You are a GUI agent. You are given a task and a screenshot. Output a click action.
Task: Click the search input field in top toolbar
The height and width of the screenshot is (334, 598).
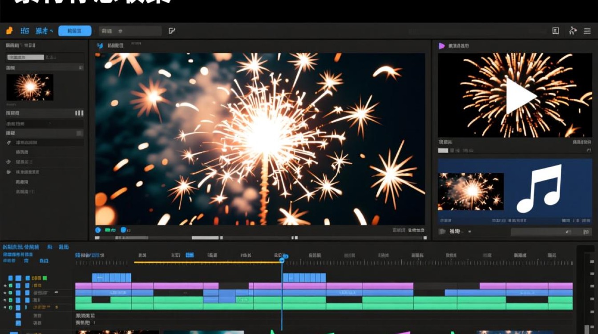tap(130, 31)
